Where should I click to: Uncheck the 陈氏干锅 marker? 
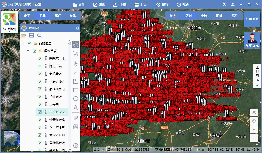(x=40, y=66)
